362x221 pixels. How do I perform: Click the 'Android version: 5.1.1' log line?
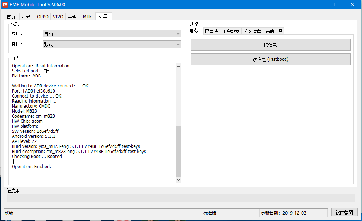(x=33, y=136)
